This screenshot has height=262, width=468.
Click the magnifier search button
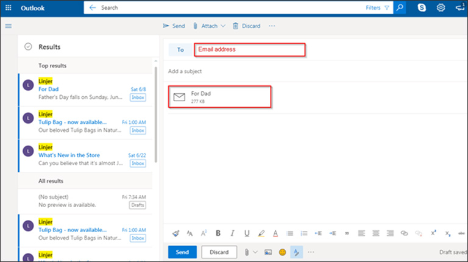tap(400, 8)
